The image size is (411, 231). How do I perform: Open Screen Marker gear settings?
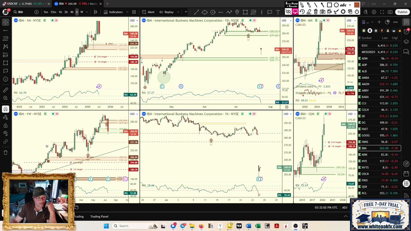343,12
